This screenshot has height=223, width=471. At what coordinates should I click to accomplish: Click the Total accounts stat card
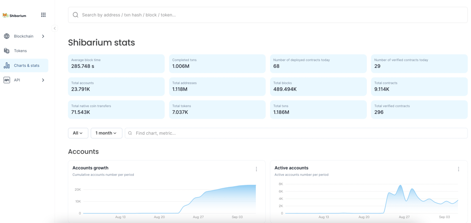(x=116, y=87)
